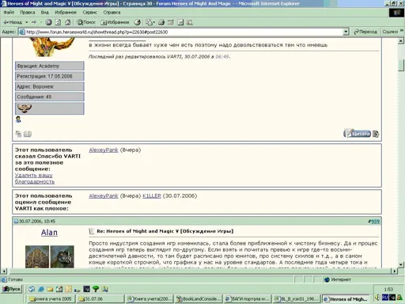
Task: Click the horizontal scrollbar left arrow
Action: coord(4,271)
